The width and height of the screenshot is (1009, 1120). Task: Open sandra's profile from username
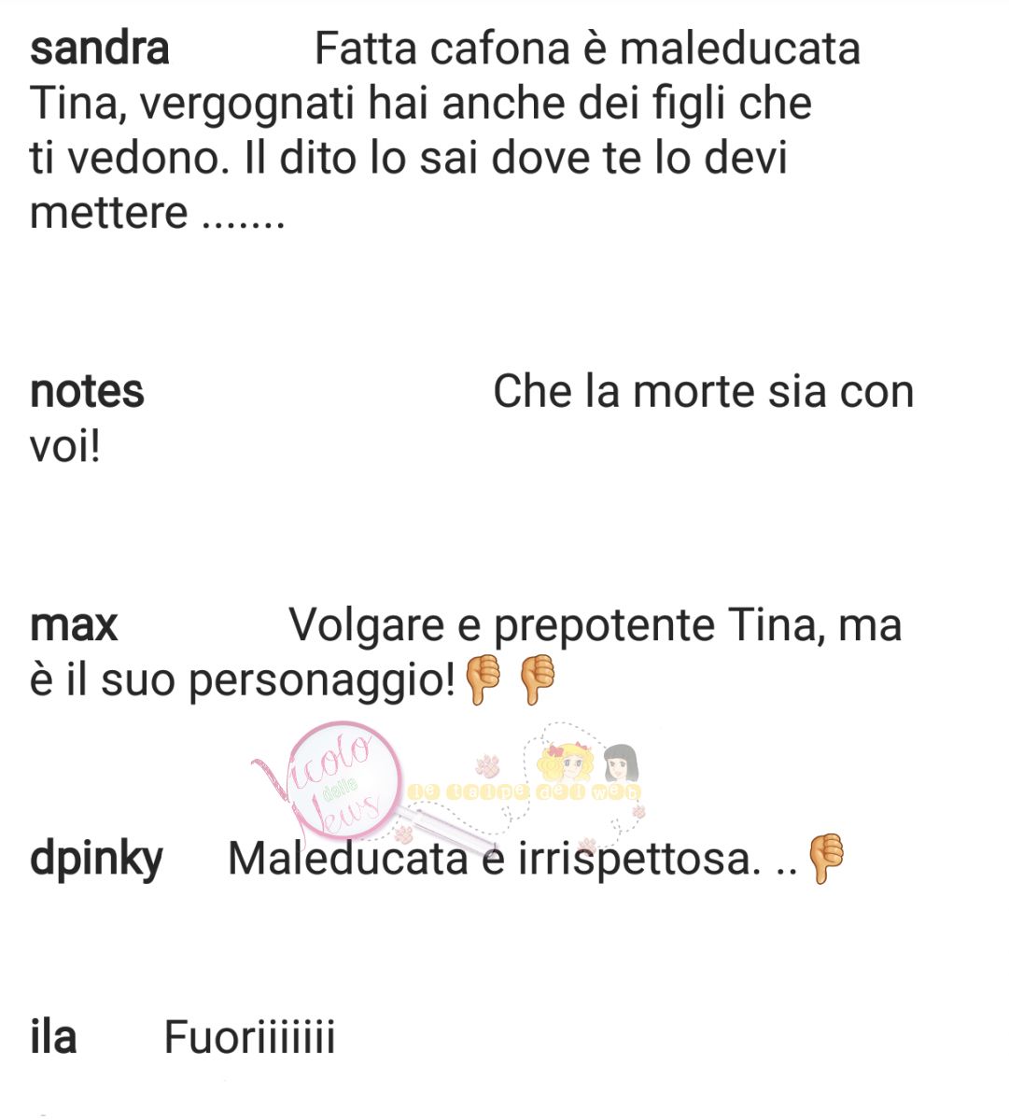[x=100, y=49]
